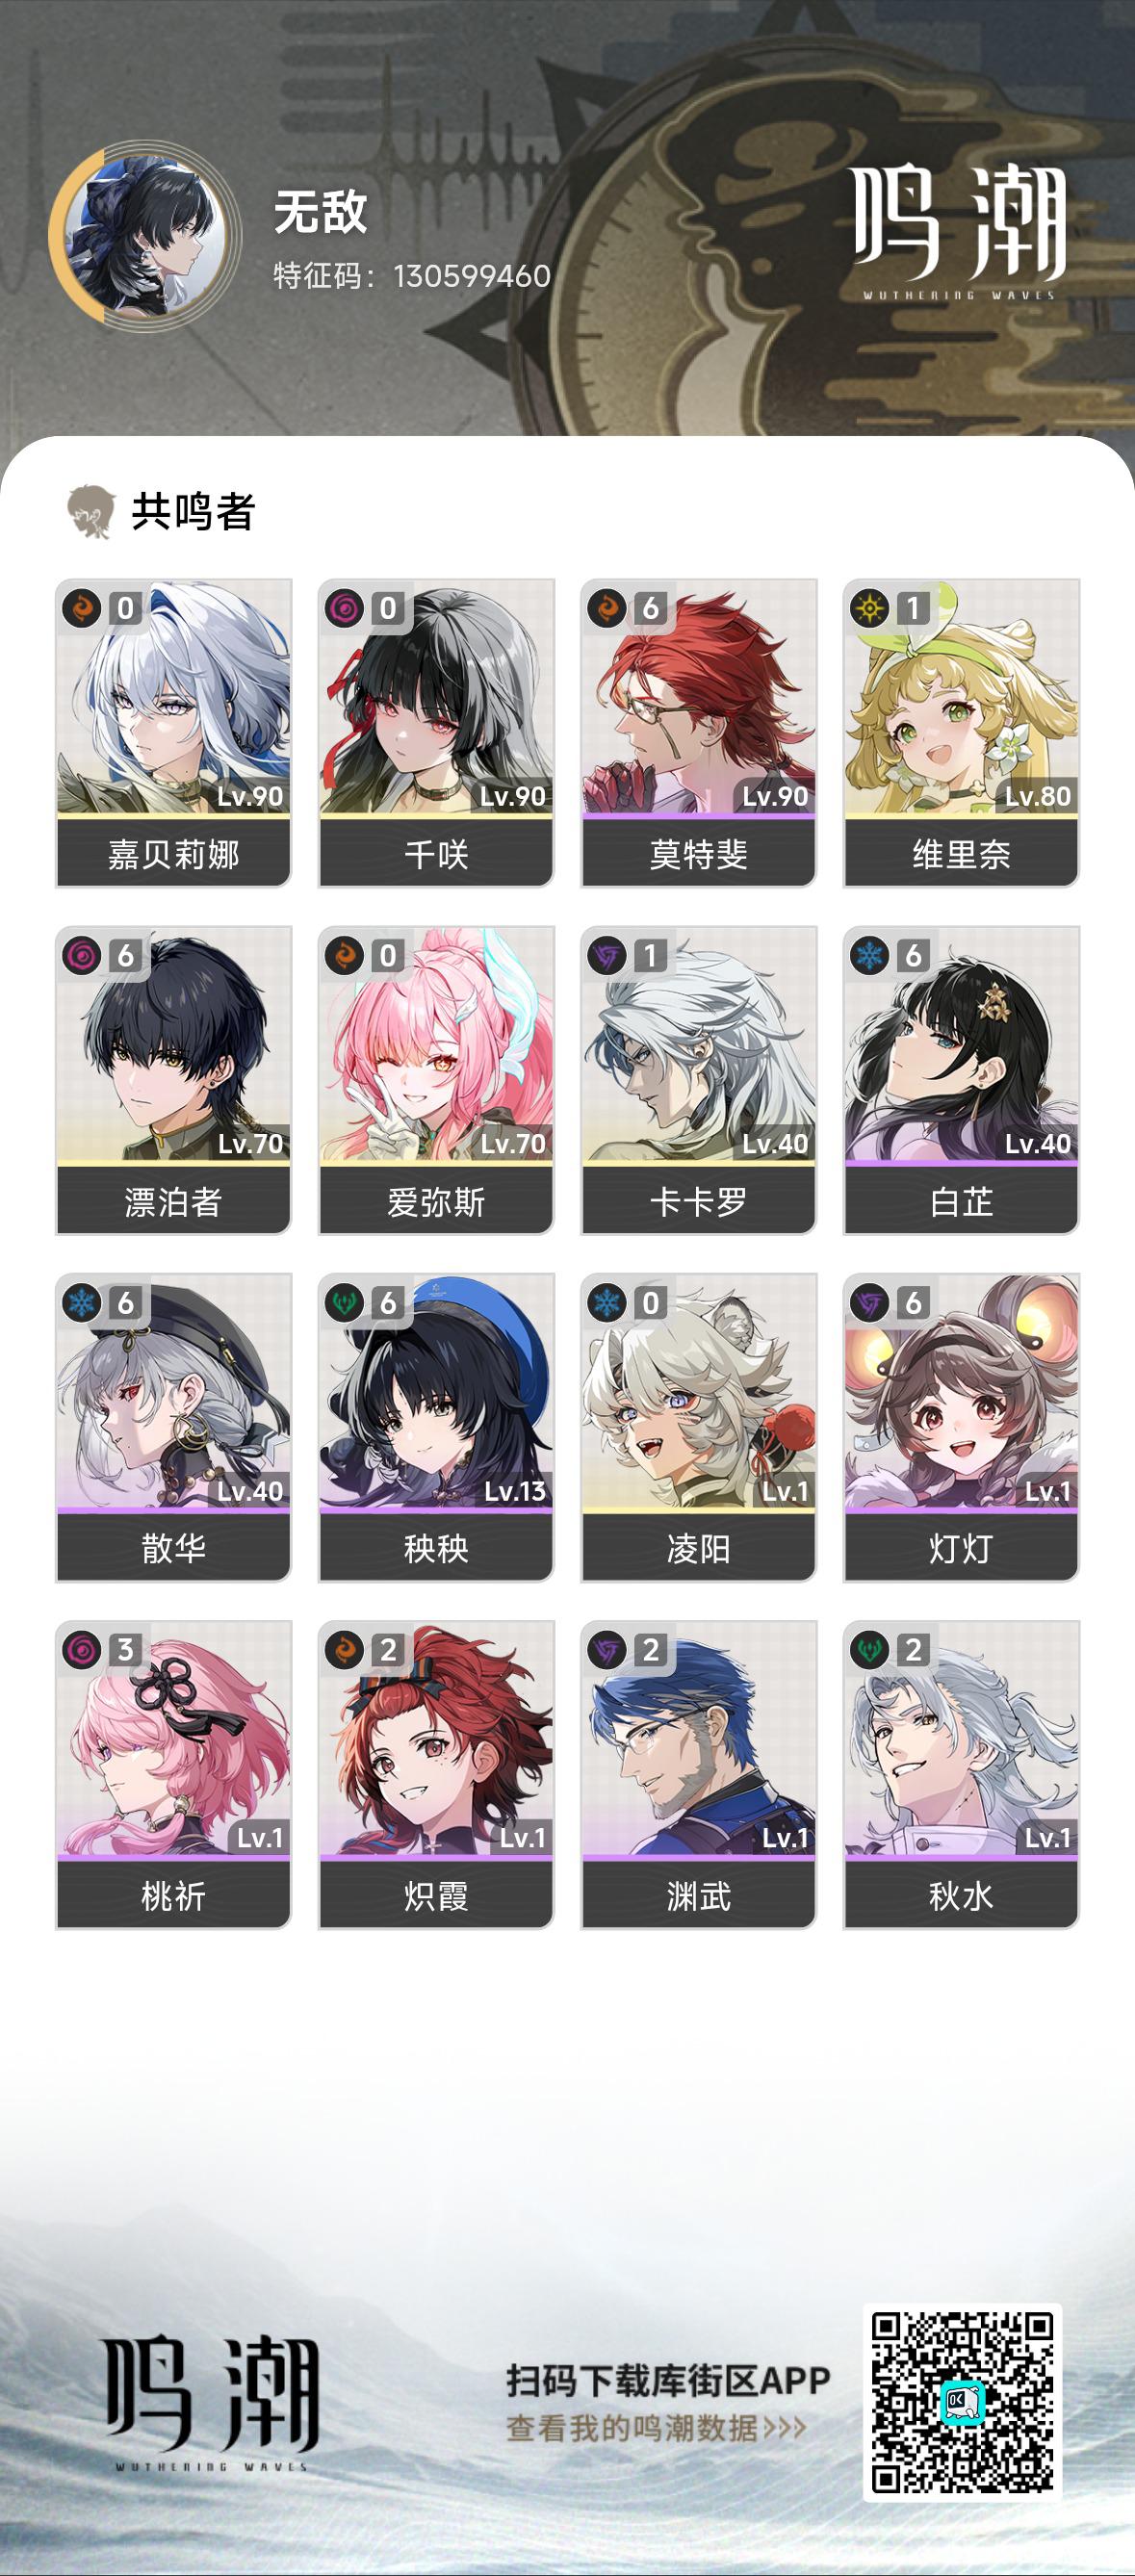
Task: Select 散华 character portrait
Action: (x=173, y=1392)
